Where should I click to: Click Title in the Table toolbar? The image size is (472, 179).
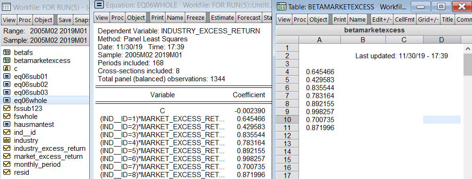click(447, 20)
